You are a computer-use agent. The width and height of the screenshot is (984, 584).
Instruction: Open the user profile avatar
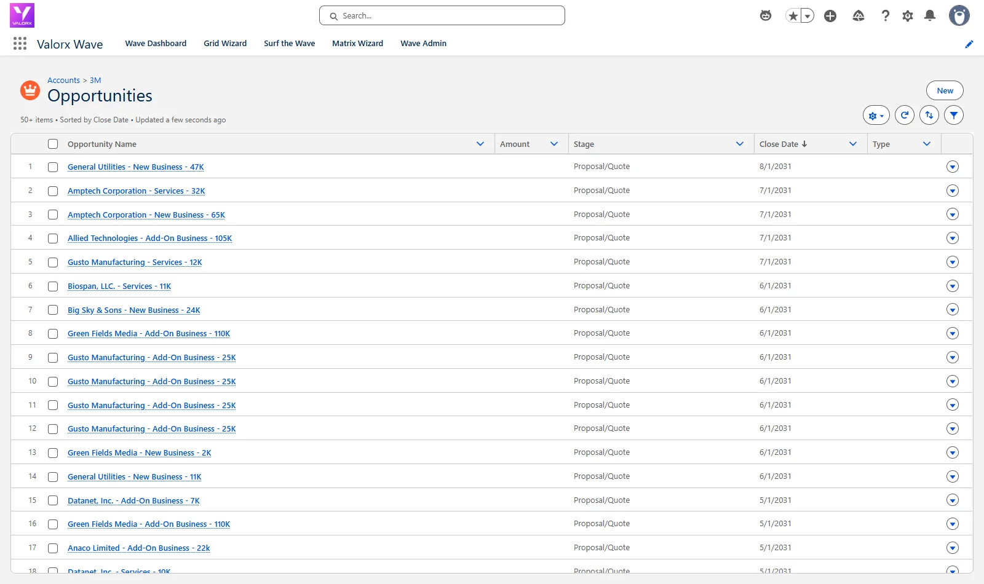coord(959,15)
